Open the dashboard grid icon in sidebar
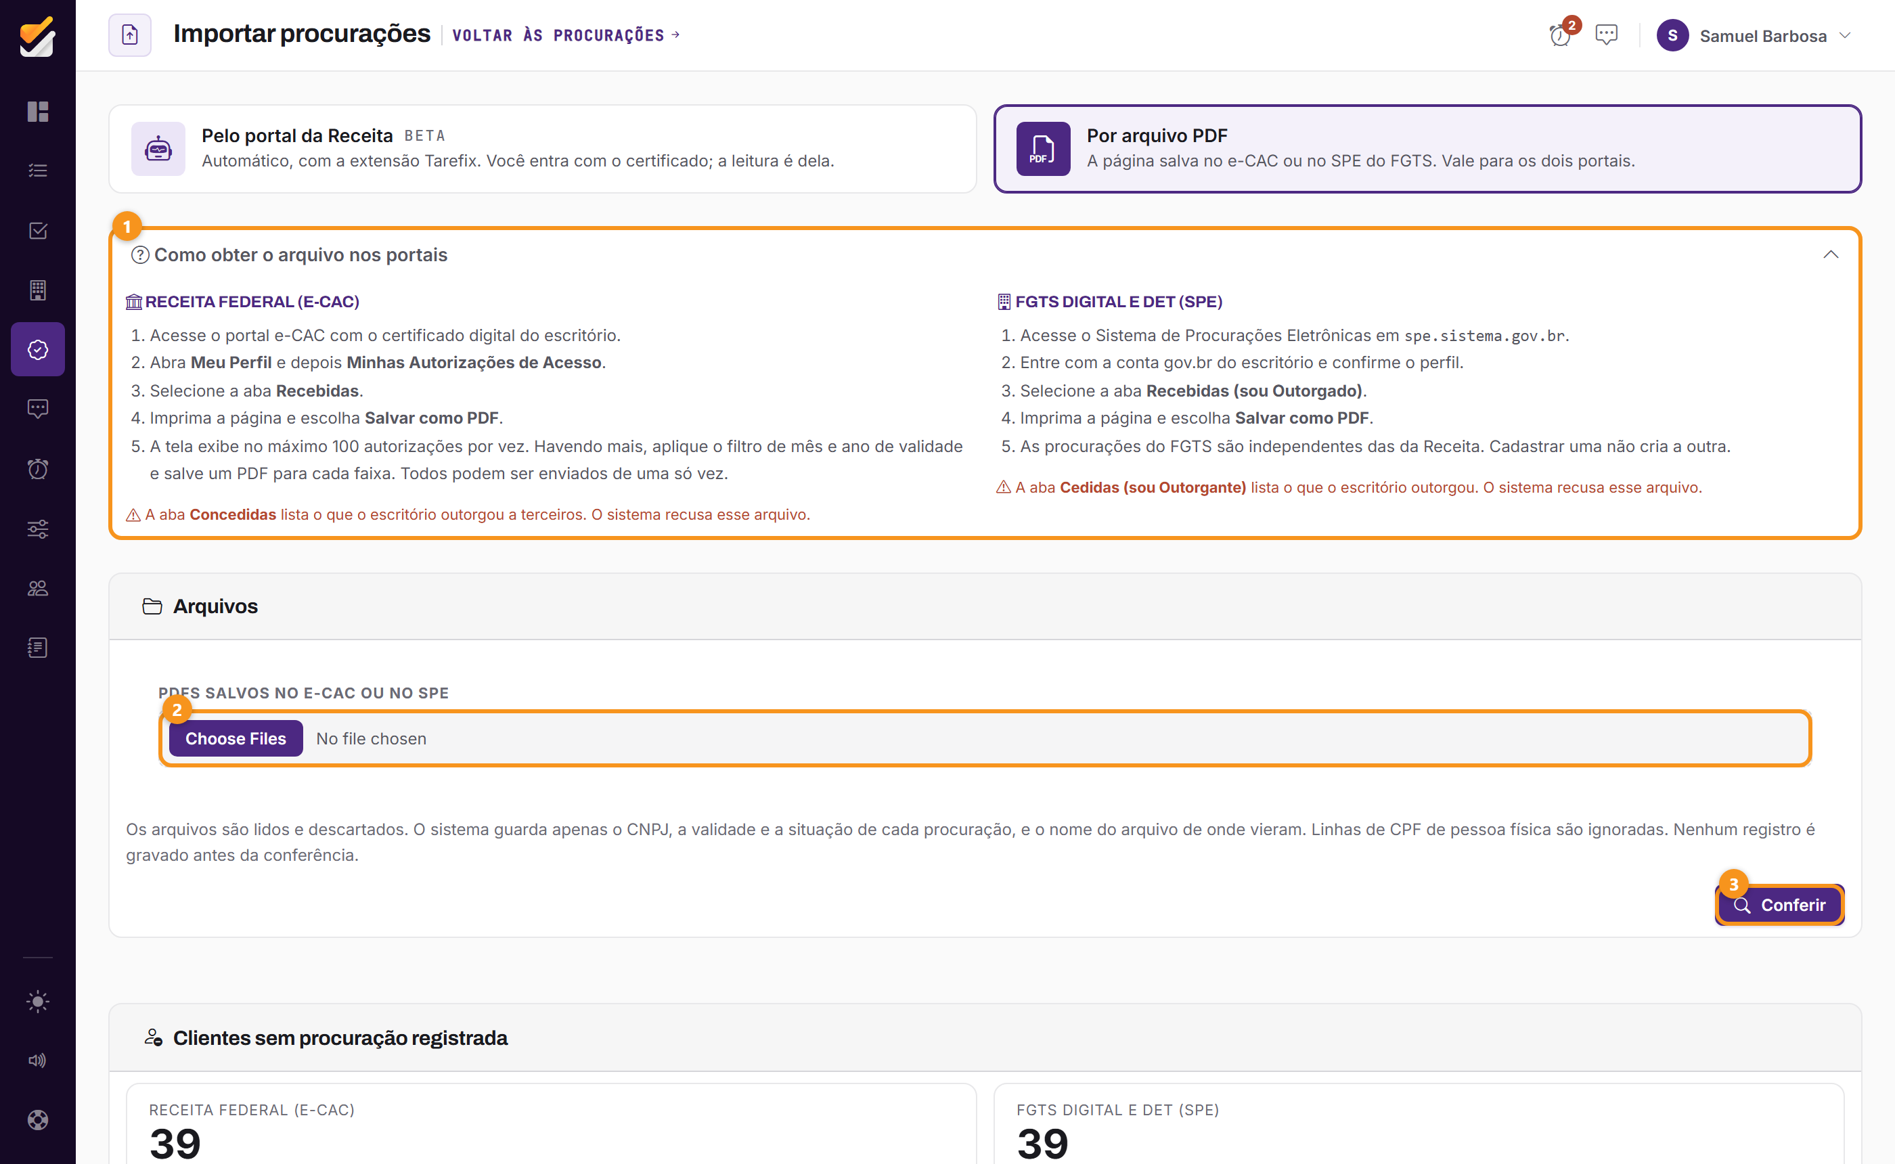1895x1164 pixels. (38, 112)
